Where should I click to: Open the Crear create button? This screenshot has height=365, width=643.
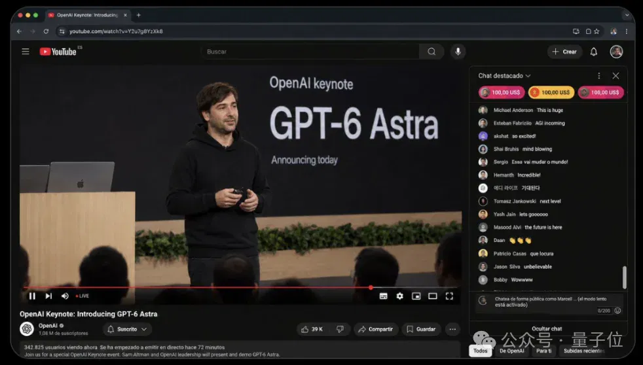point(564,52)
